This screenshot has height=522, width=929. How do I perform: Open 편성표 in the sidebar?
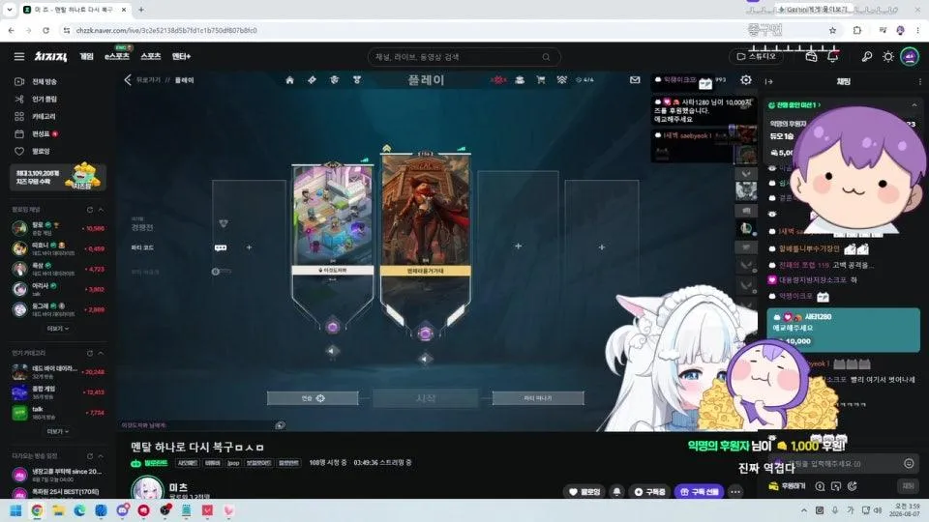pyautogui.click(x=37, y=133)
